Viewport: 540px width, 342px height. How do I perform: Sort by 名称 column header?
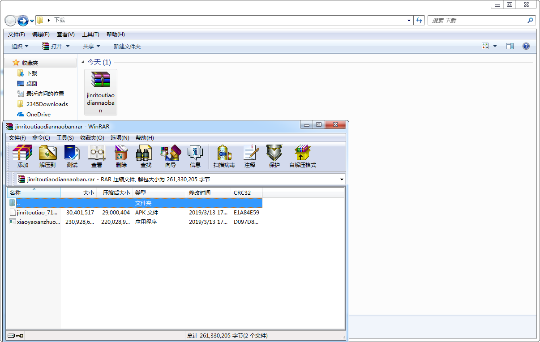[34, 193]
